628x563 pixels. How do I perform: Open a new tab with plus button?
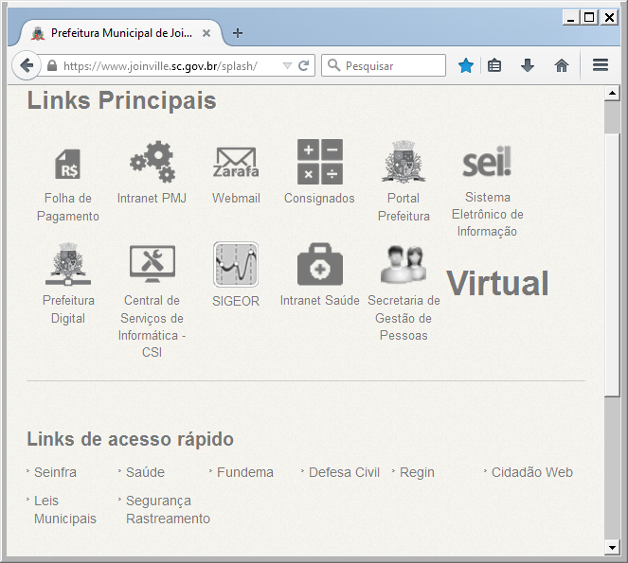click(238, 33)
